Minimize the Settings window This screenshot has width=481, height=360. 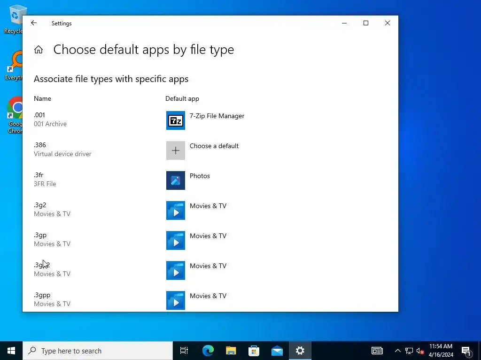coord(344,23)
